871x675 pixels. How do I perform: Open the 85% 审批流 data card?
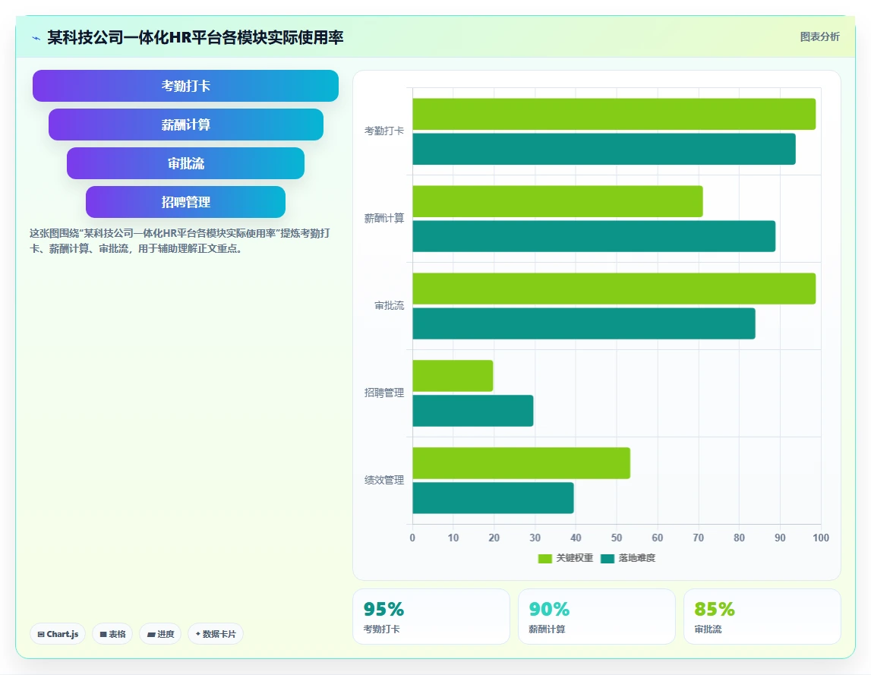click(x=762, y=617)
